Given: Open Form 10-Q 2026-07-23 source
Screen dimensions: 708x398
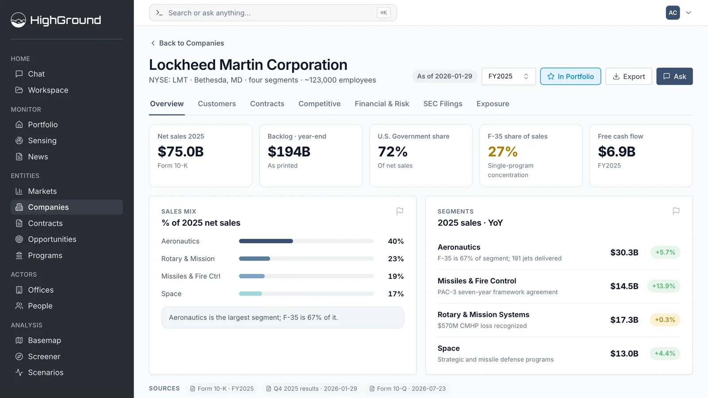Looking at the screenshot, I should click(408, 389).
